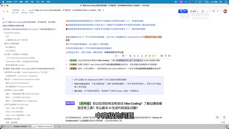Open the list style dropdown in floating toolbar
Screen dimensions: 229x129
(117, 56)
